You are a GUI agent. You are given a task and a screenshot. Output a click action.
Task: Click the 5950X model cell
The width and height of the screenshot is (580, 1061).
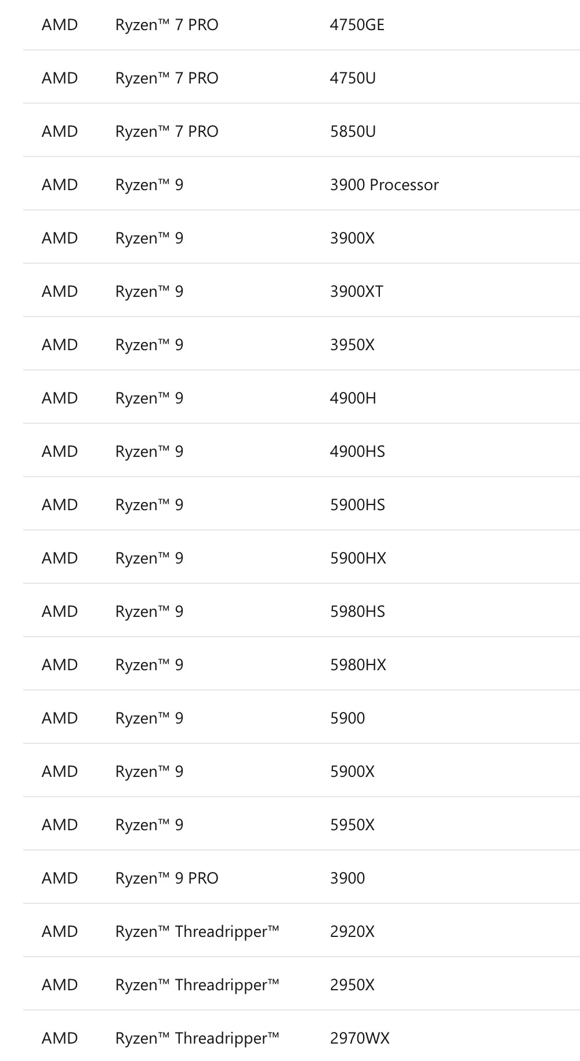coord(352,825)
